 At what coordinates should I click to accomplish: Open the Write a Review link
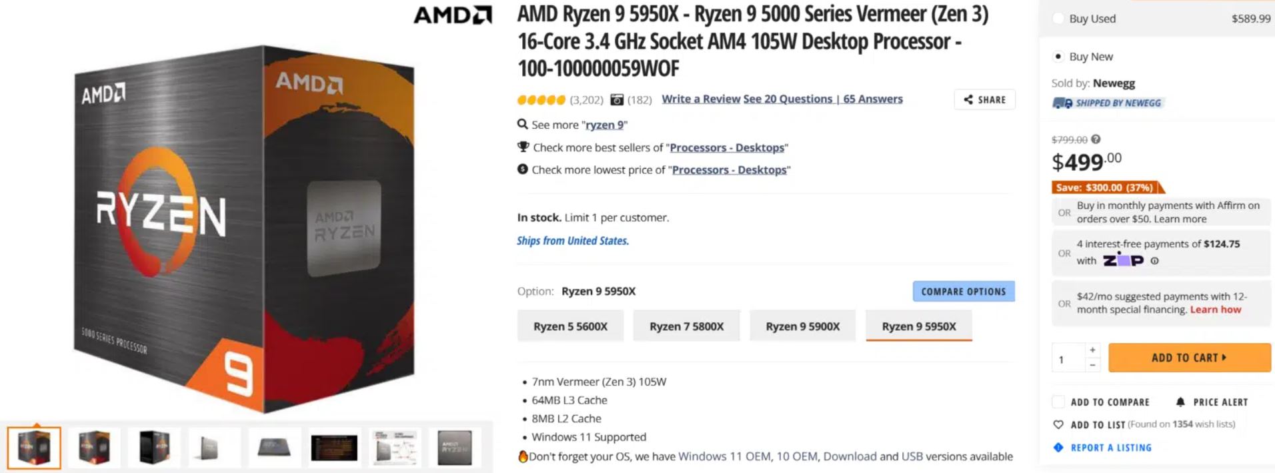[700, 99]
